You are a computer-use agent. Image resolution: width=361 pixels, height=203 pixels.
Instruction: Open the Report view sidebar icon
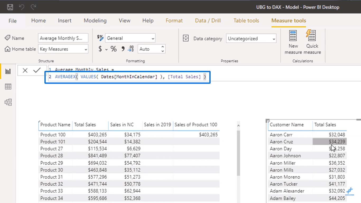click(8, 71)
